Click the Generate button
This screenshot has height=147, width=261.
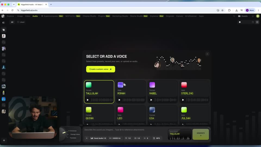[x=201, y=134]
